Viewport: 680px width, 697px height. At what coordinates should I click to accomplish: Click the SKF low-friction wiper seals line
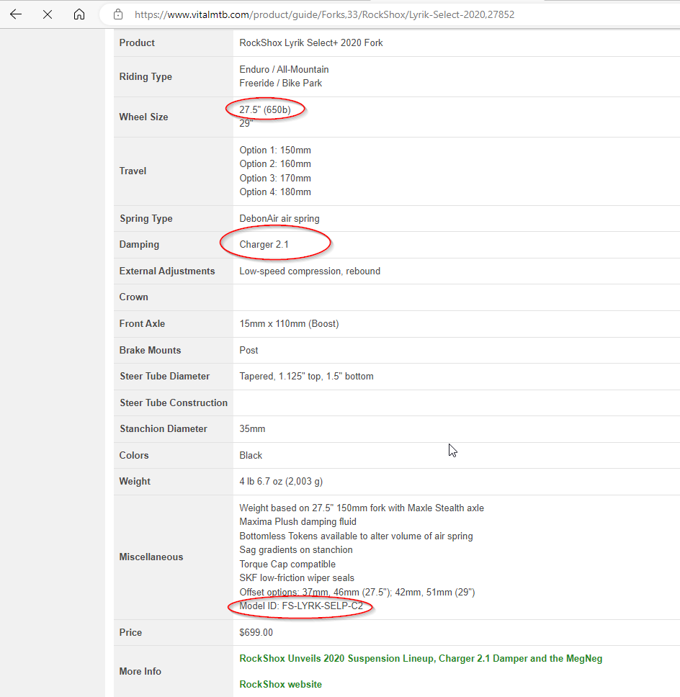click(x=297, y=578)
